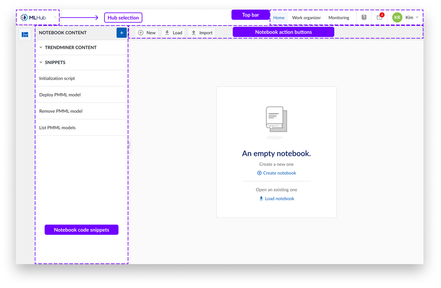Open the Work organizer tab
The width and height of the screenshot is (441, 288).
coord(306,18)
